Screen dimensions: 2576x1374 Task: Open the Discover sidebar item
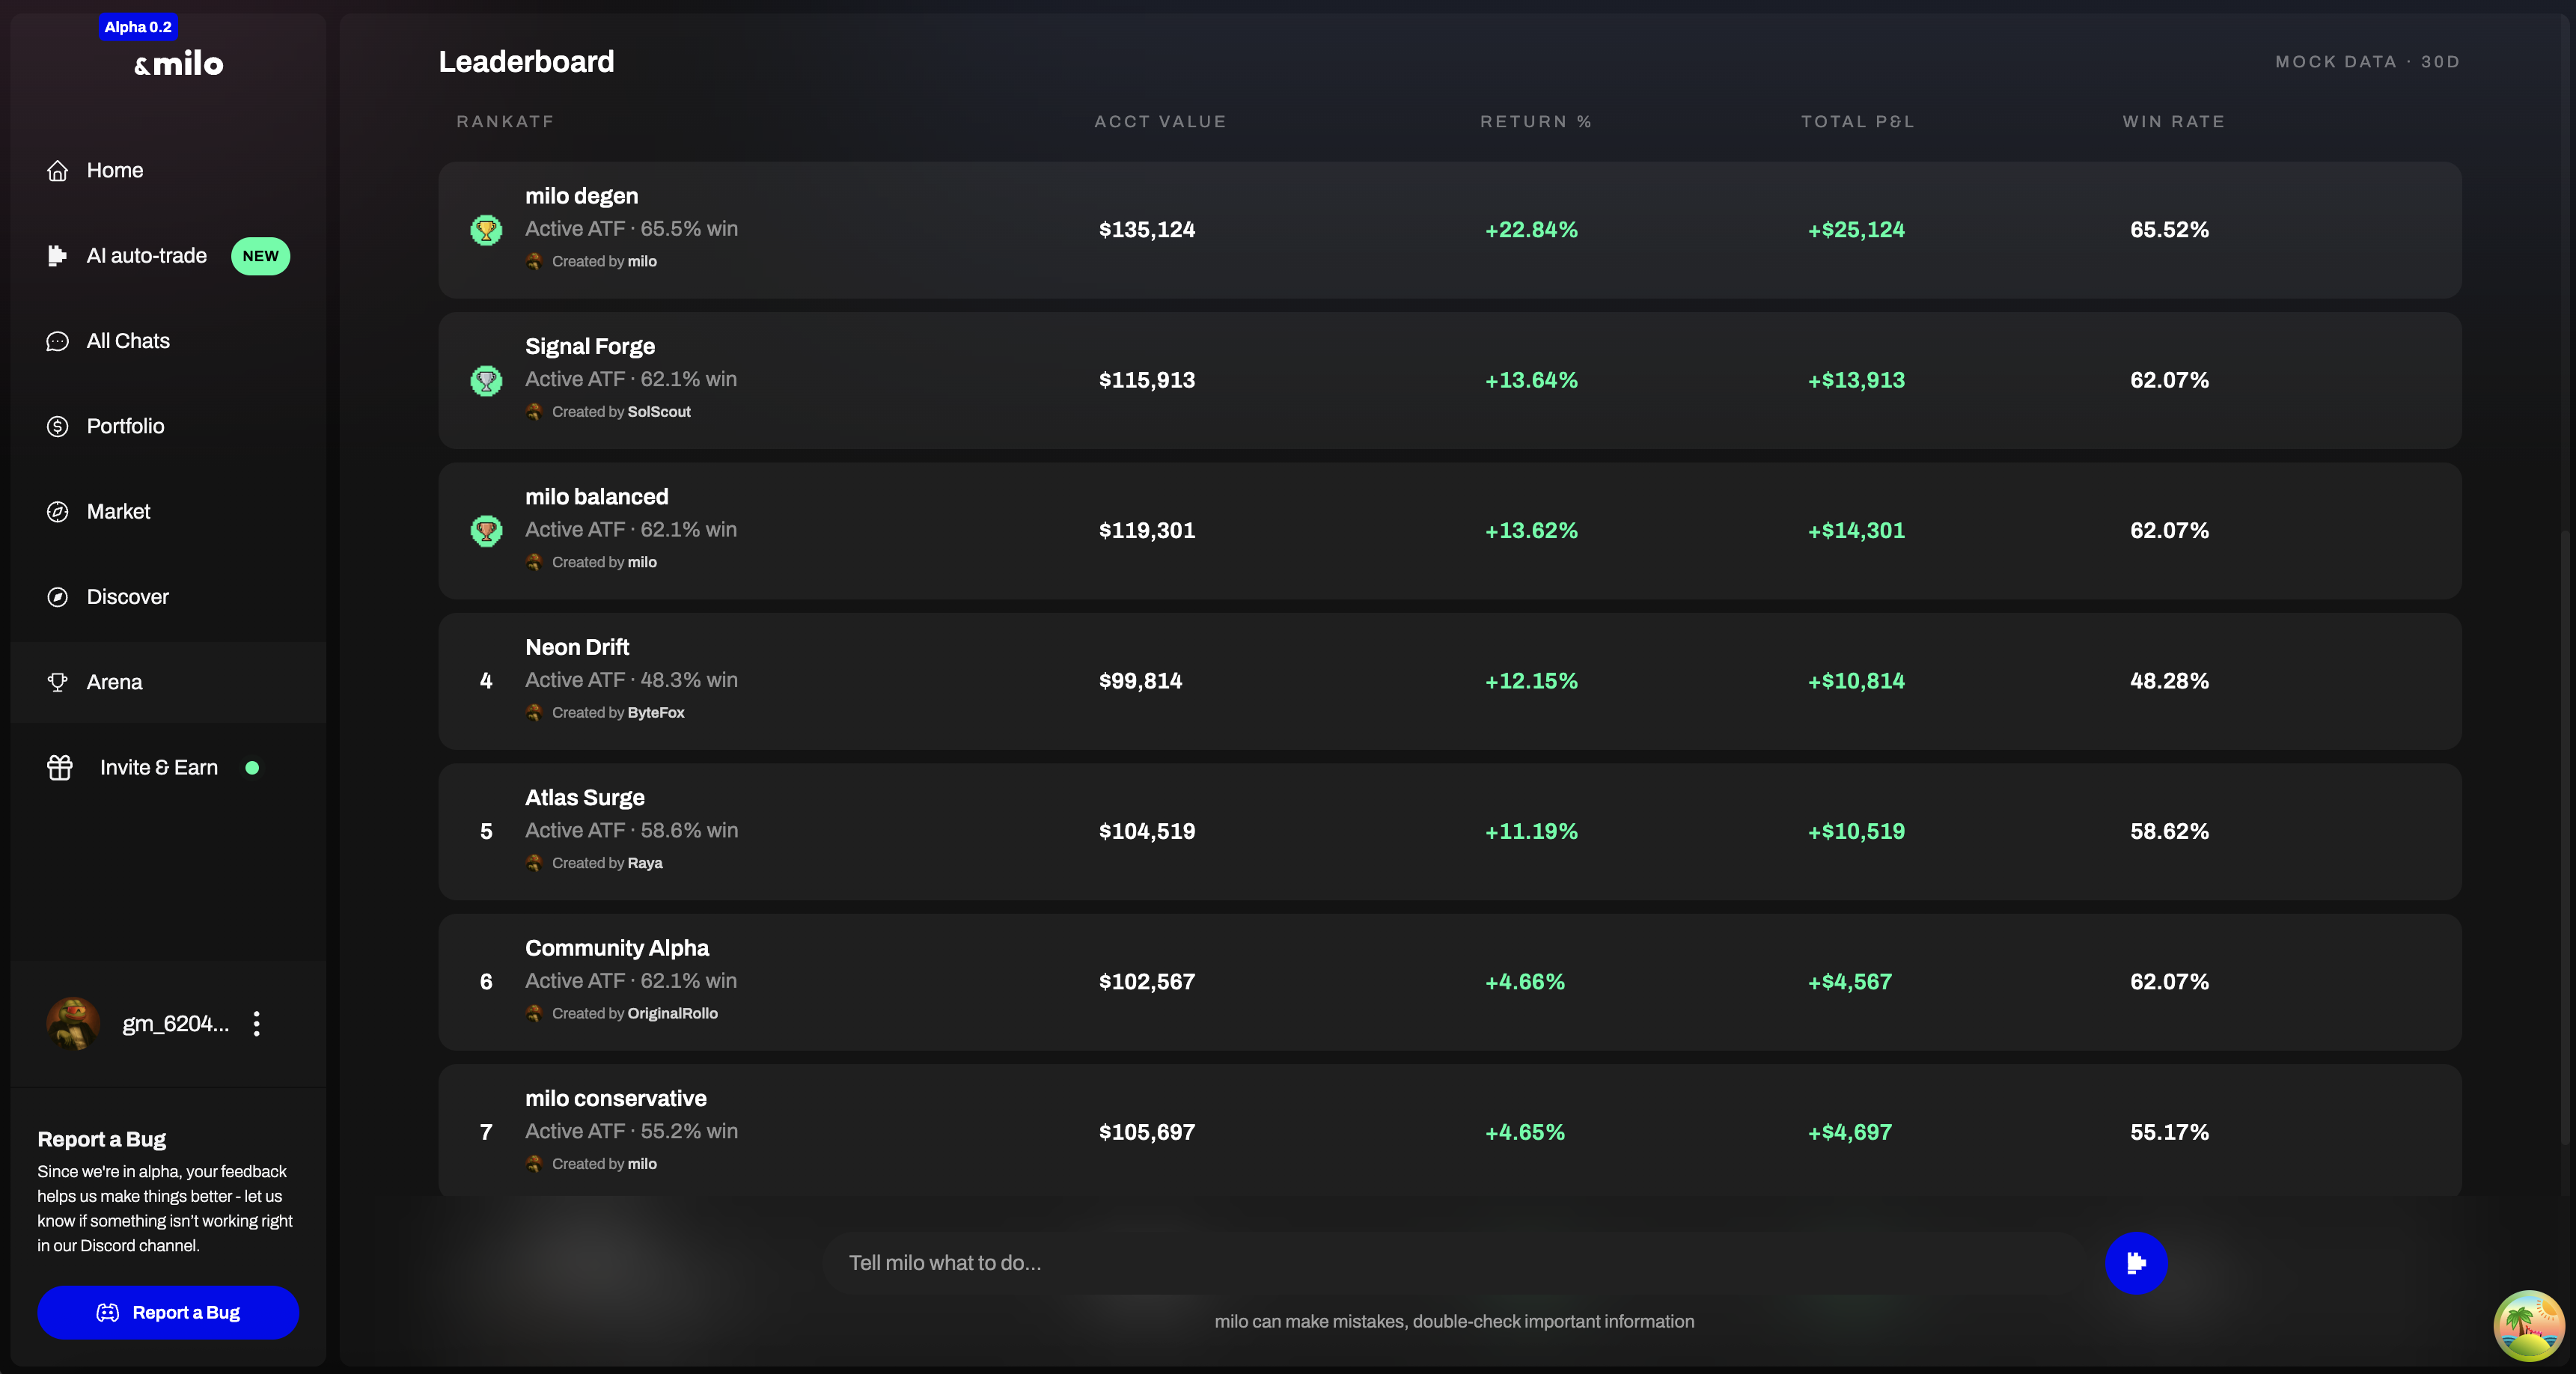pyautogui.click(x=127, y=597)
